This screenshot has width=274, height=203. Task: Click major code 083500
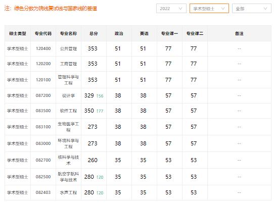tap(43, 111)
